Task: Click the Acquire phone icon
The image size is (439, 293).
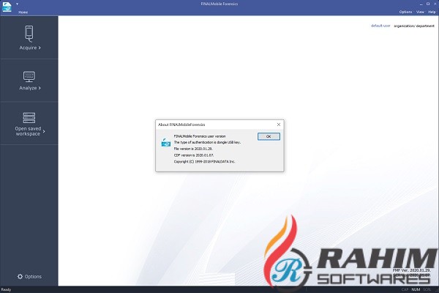Action: click(29, 34)
